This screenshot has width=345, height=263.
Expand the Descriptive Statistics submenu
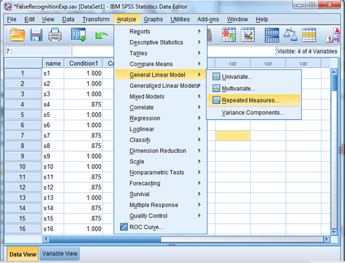click(161, 42)
